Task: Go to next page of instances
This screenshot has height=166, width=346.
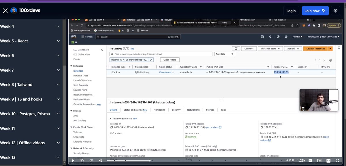Action: [324, 60]
